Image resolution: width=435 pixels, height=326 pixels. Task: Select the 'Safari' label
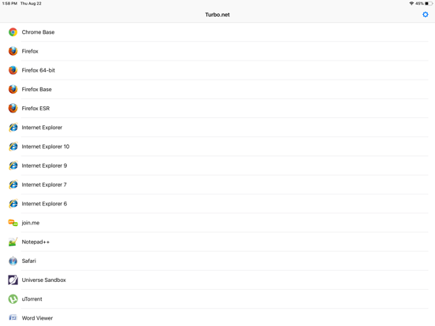coord(29,261)
